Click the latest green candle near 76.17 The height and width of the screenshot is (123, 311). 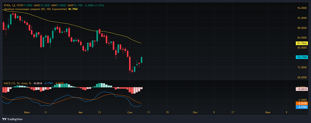click(142, 60)
